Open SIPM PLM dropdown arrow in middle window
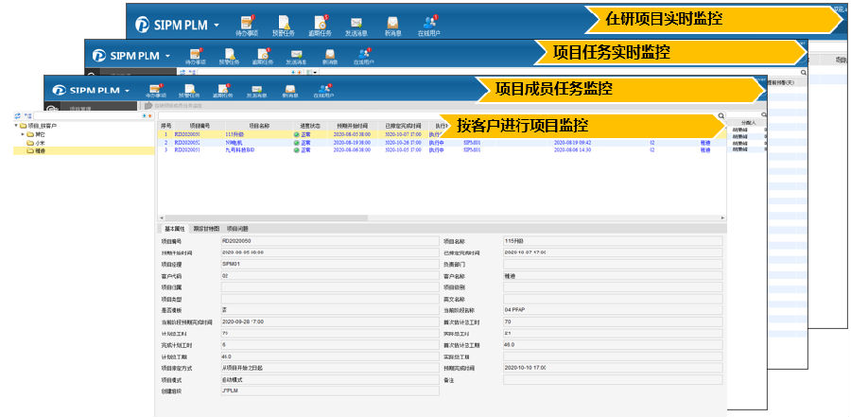851x417 pixels. click(167, 56)
